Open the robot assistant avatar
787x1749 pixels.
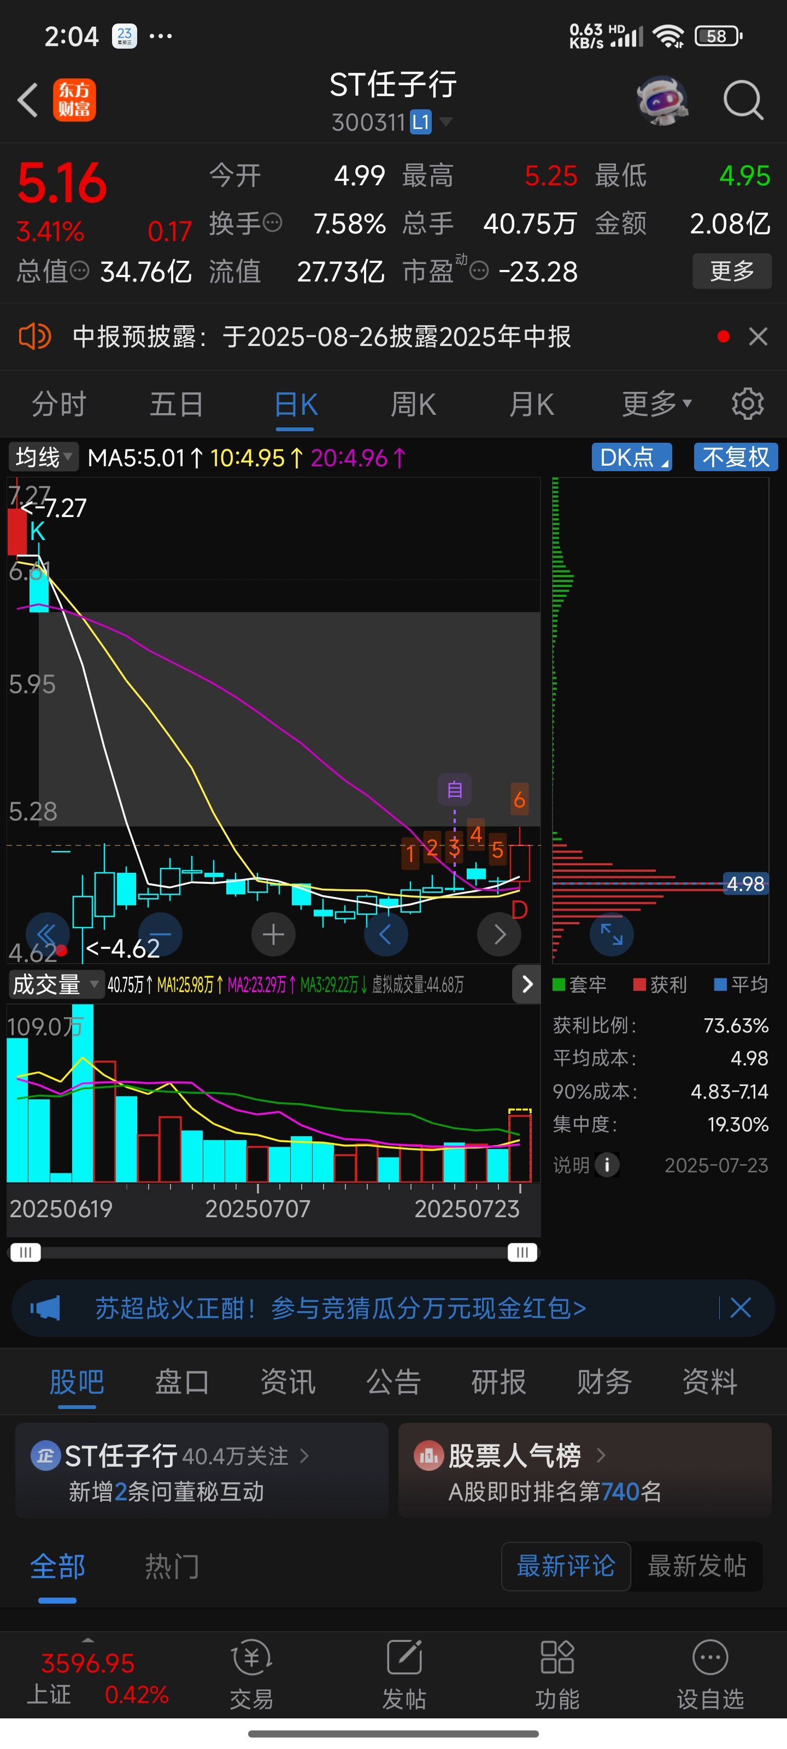pyautogui.click(x=662, y=101)
